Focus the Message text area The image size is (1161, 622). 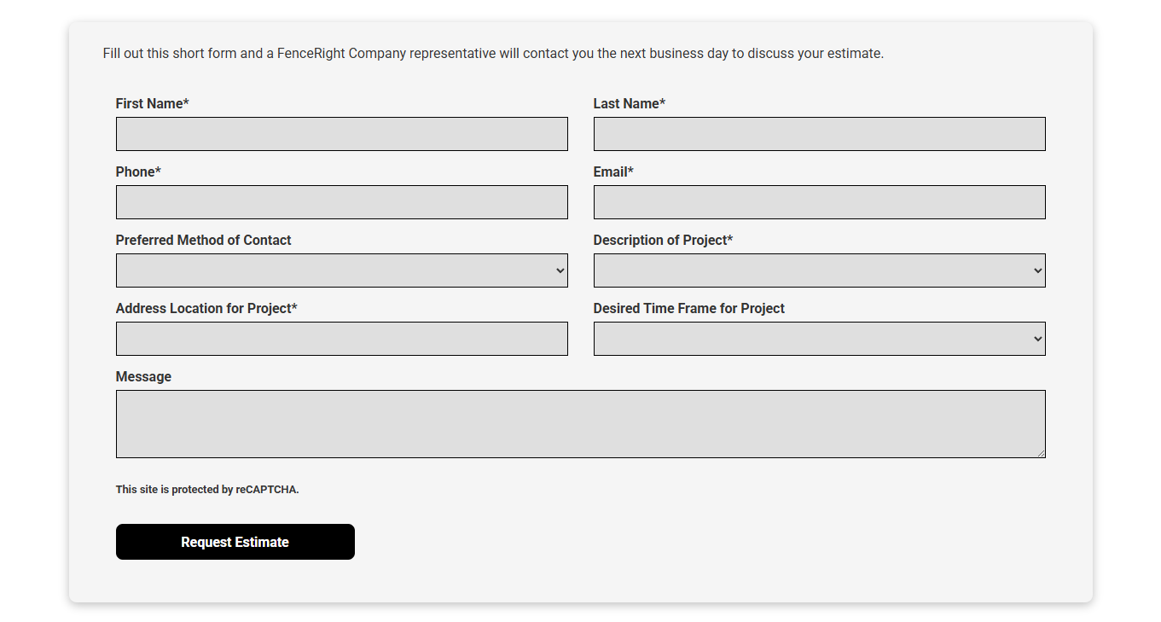pos(580,424)
